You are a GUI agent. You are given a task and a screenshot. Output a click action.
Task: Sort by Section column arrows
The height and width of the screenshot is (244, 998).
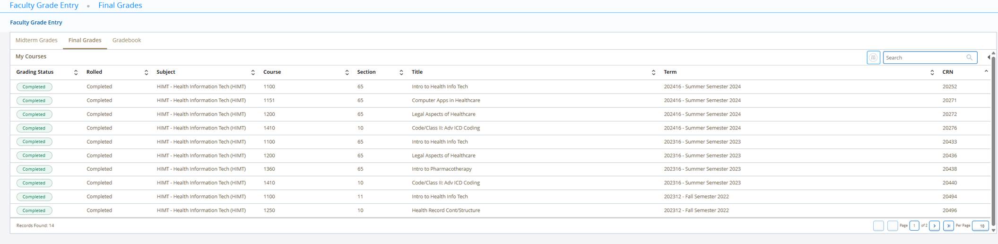[401, 72]
